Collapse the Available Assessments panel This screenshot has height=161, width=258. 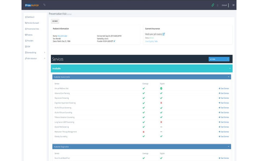point(228,77)
